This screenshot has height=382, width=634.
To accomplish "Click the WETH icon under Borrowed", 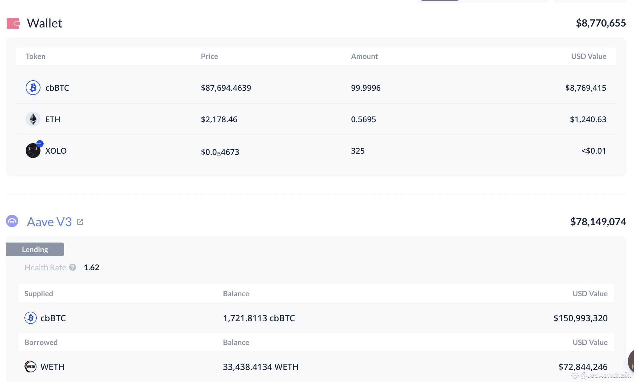I will coord(30,367).
